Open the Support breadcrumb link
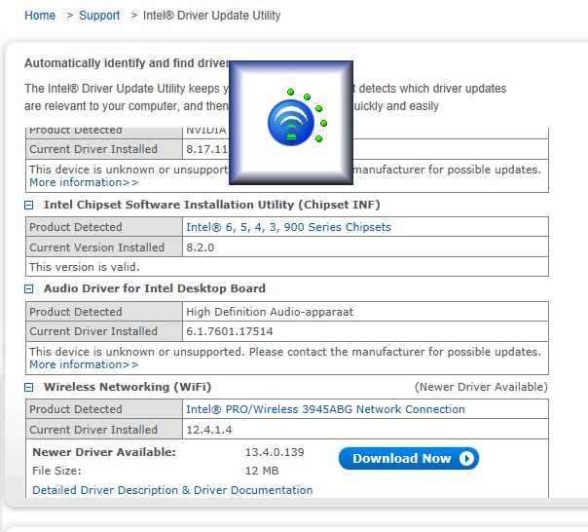 click(99, 16)
